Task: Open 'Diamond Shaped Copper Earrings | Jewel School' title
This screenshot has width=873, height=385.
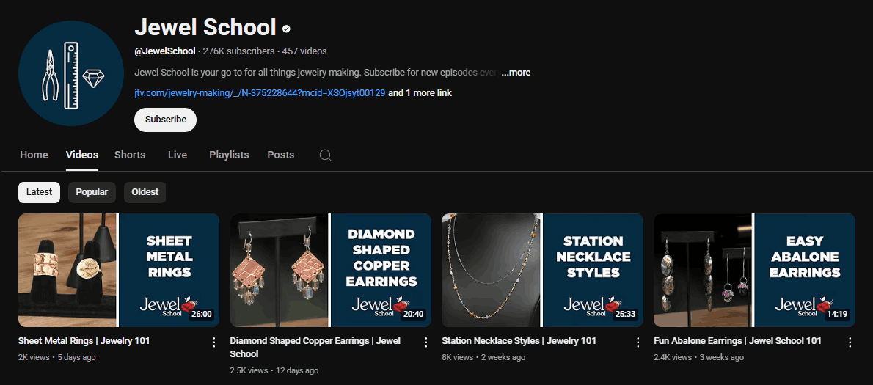Action: pos(315,347)
